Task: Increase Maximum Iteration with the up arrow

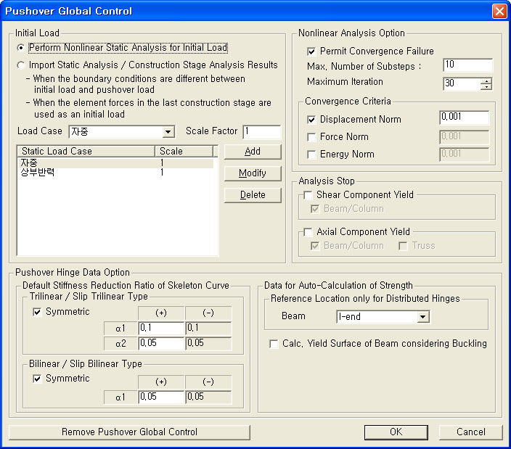Action: (x=486, y=81)
